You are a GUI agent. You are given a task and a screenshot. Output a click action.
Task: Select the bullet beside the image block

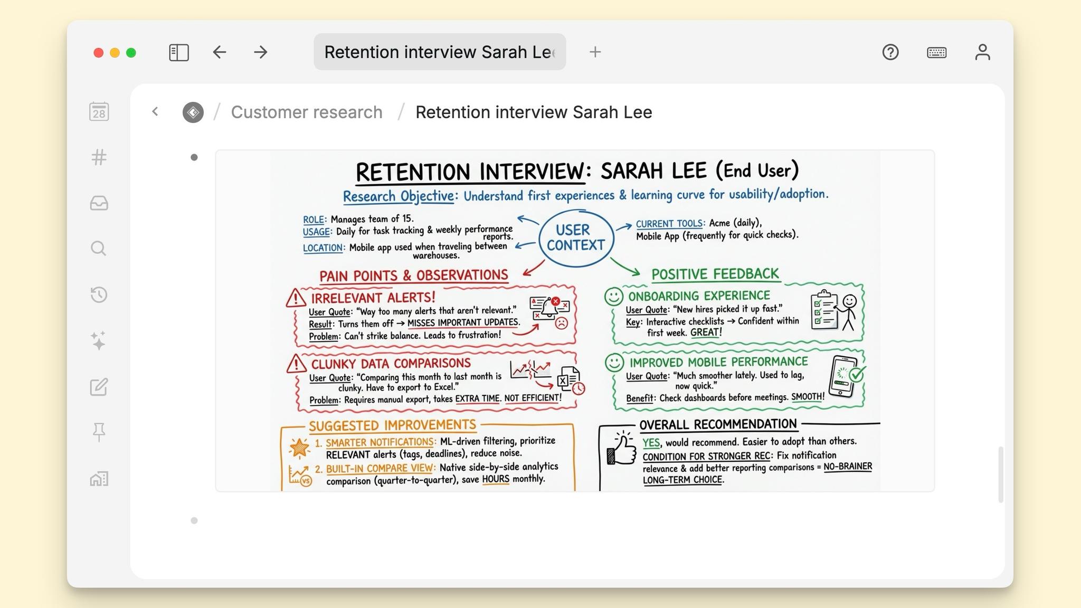[194, 157]
